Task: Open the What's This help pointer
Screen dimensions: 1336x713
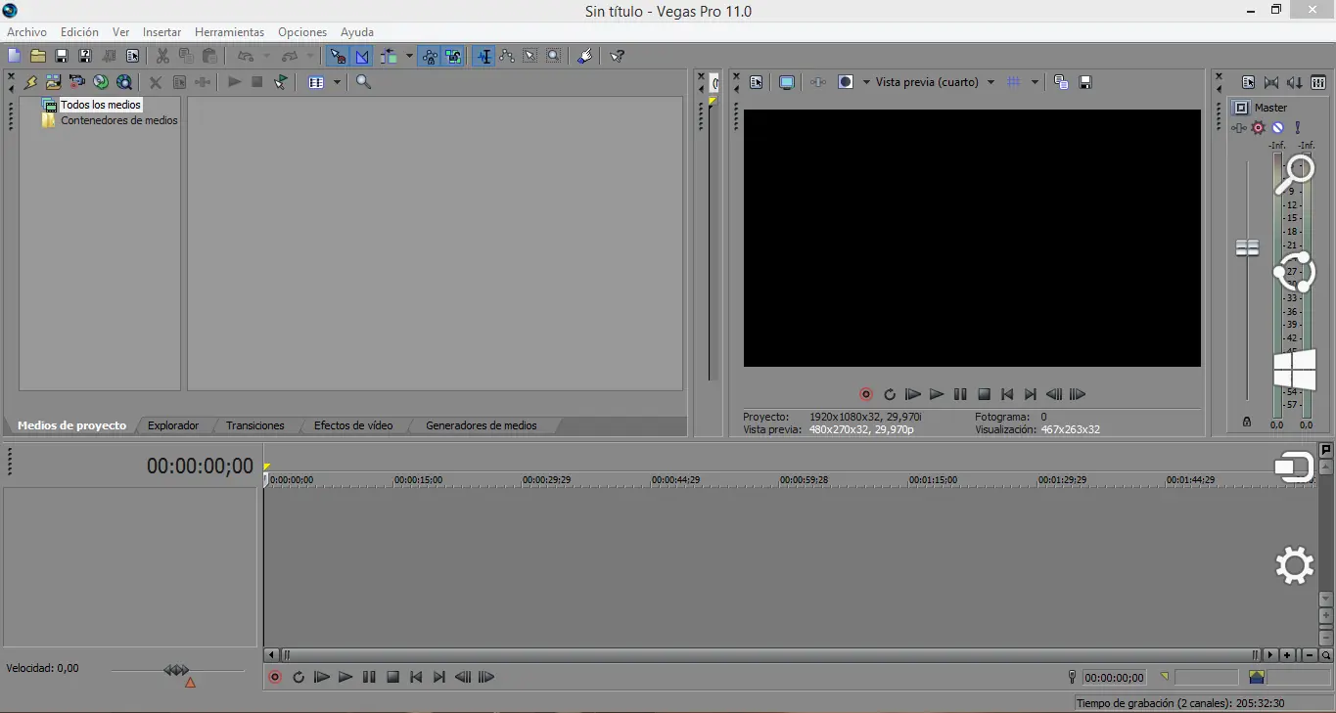Action: click(x=618, y=56)
